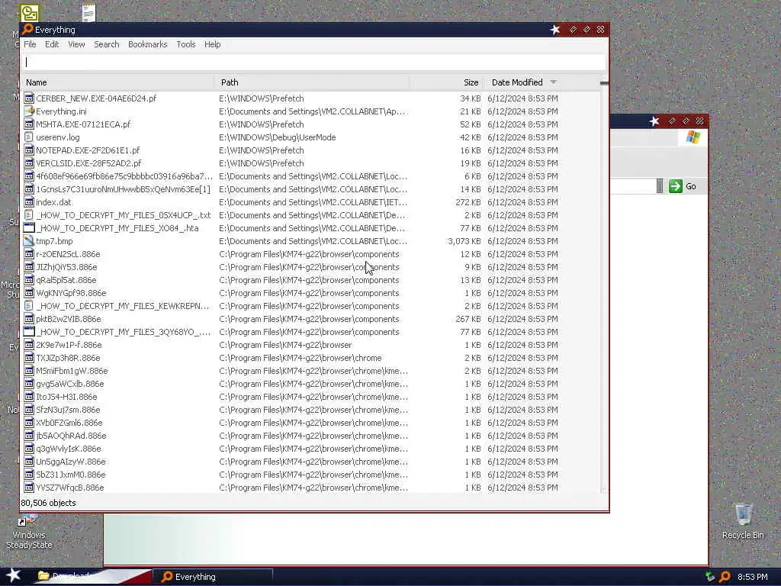This screenshot has width=781, height=586.
Task: Select file name jb5AOQhRAd.886e
Action: 71,436
